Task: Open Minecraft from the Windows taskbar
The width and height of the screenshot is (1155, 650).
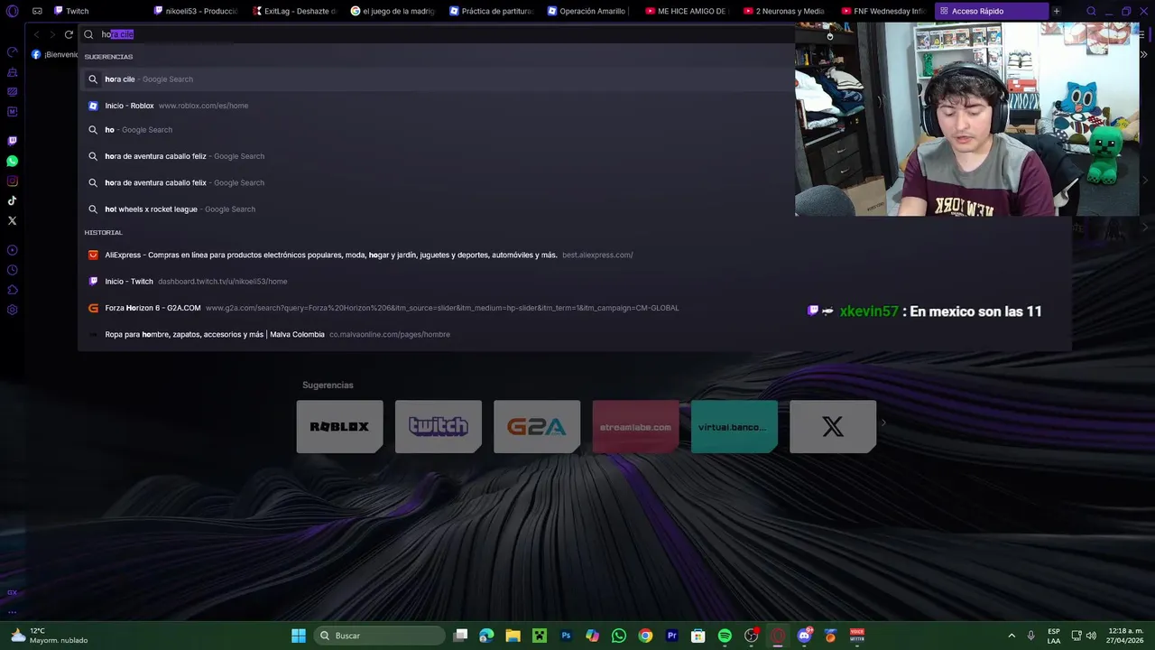Action: tap(540, 636)
